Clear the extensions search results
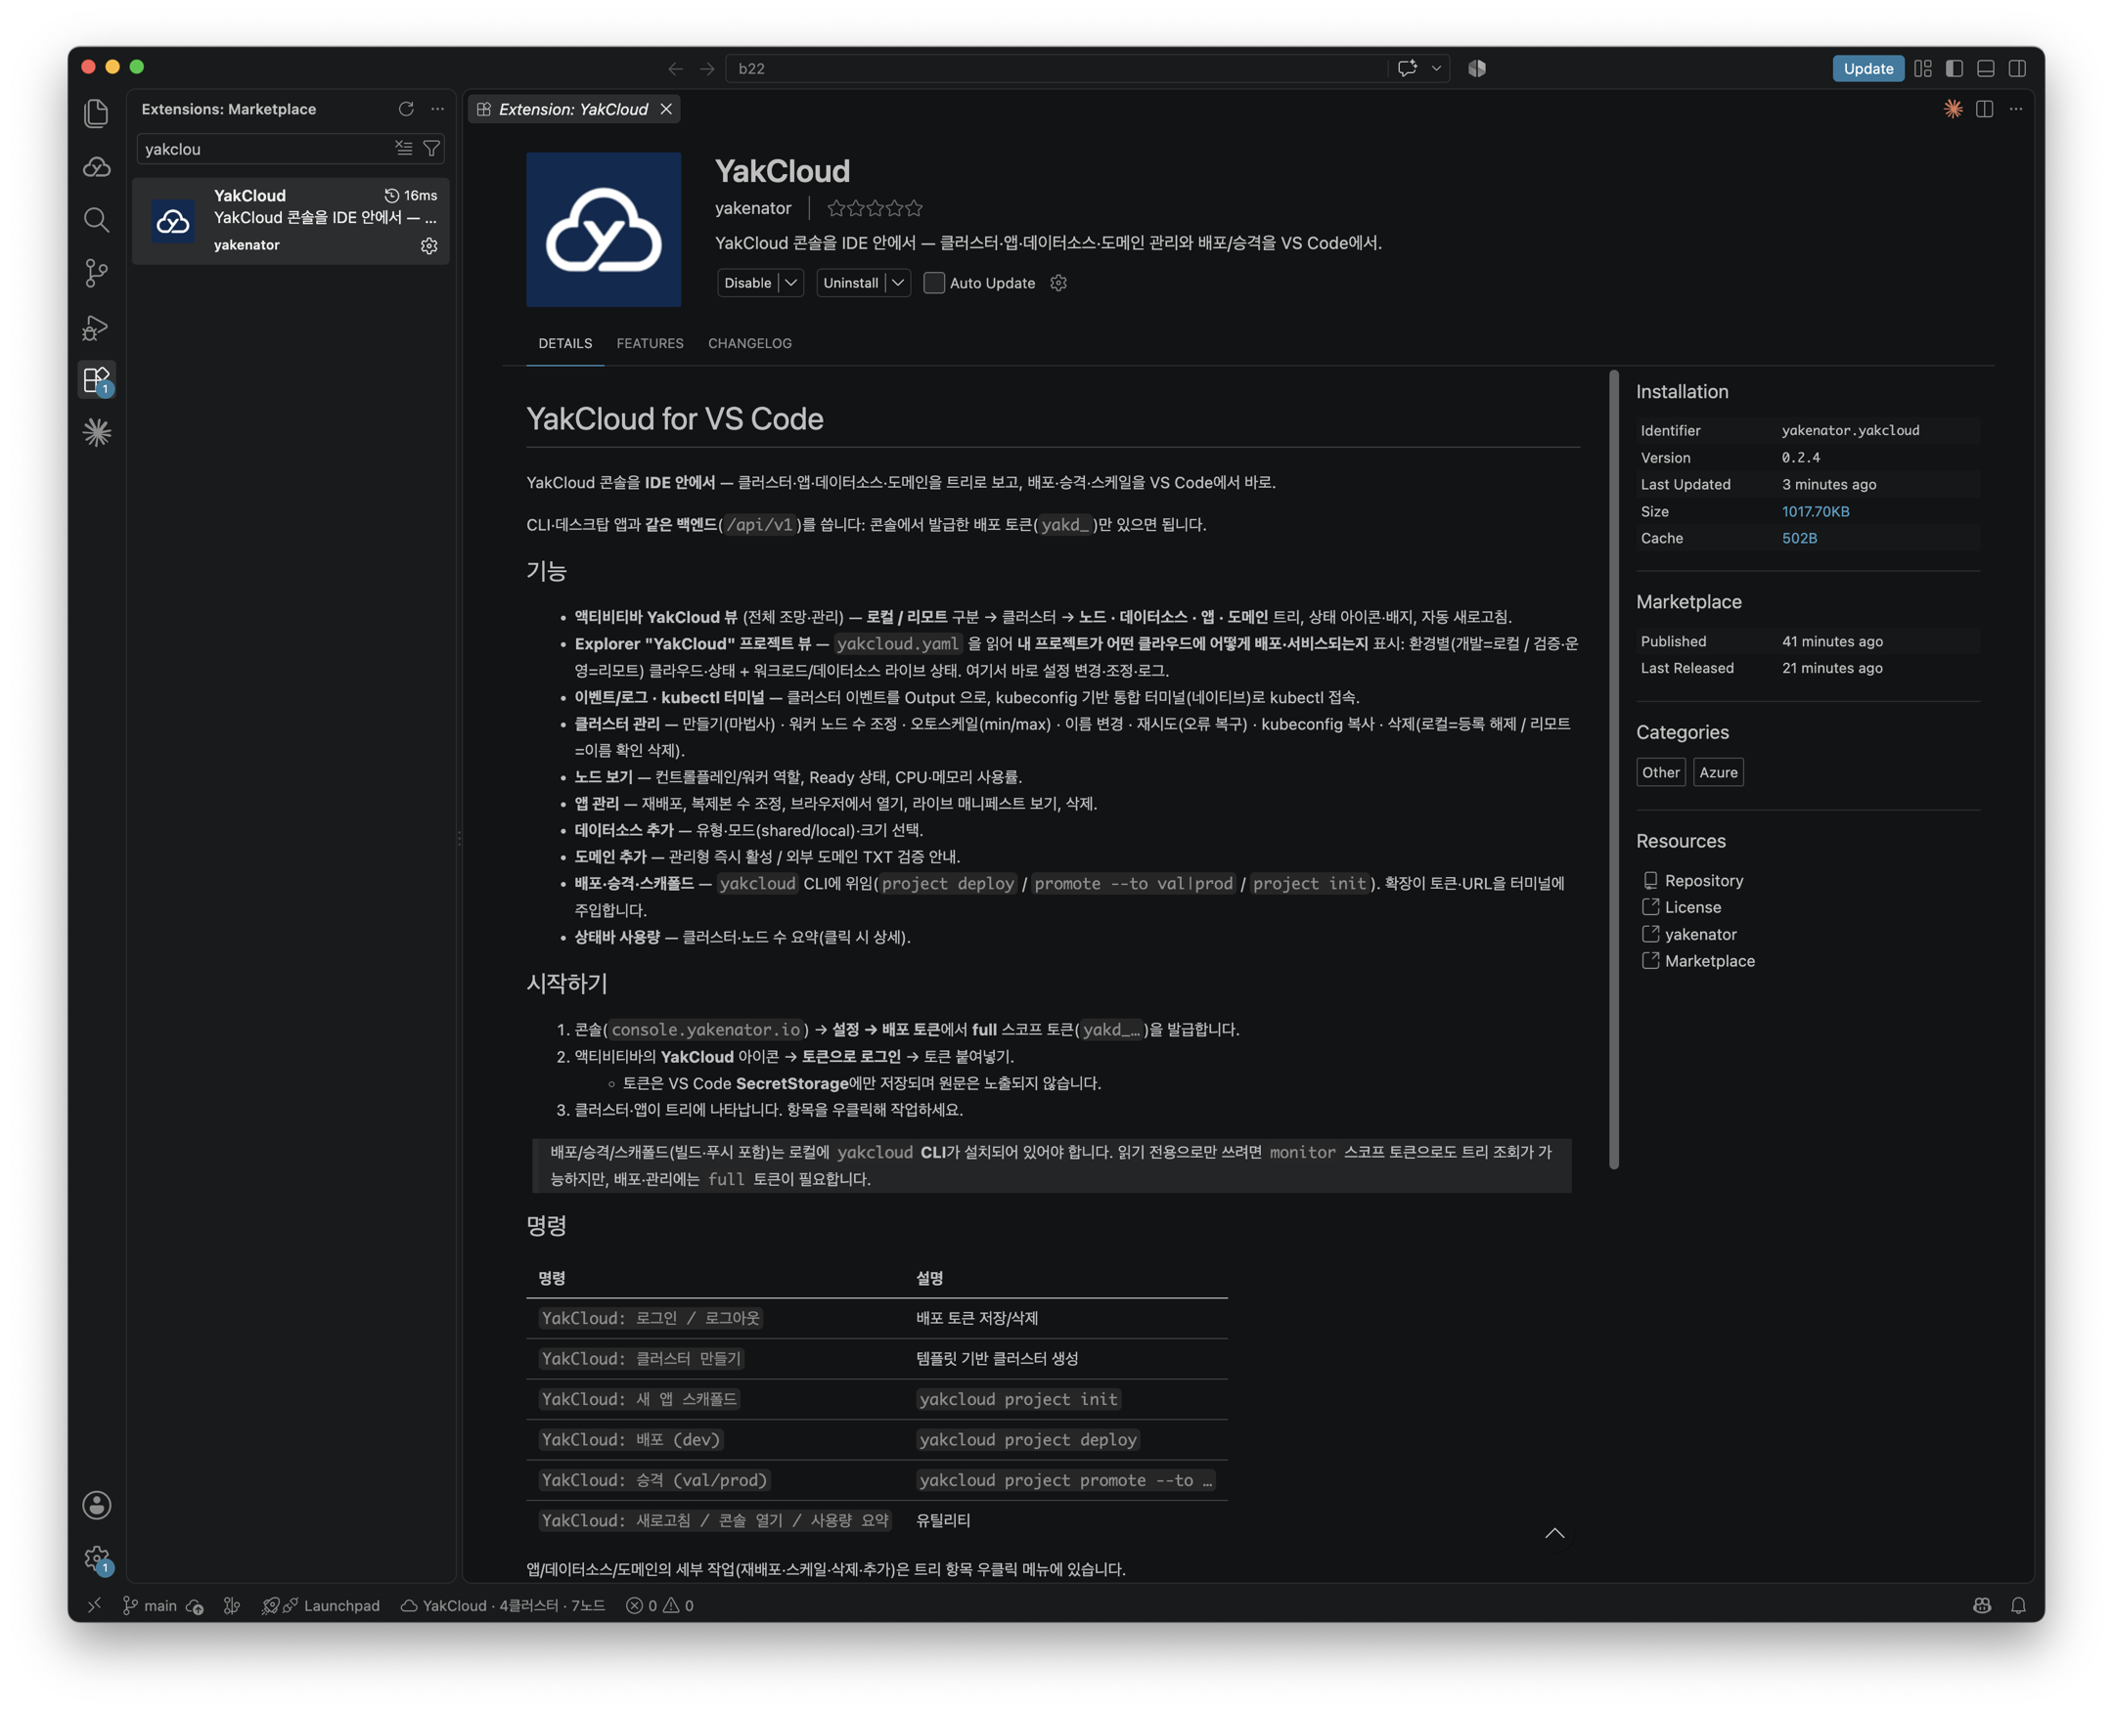Viewport: 2113px width, 1712px height. pyautogui.click(x=403, y=148)
